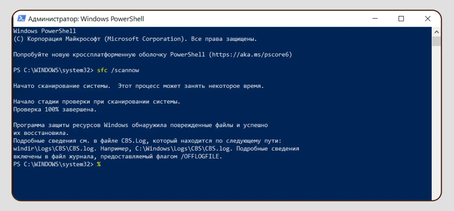Click the 'Windows PowerShell' header line in the console
This screenshot has width=454, height=211.
point(45,31)
